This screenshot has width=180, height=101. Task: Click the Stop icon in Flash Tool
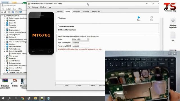point(152,17)
